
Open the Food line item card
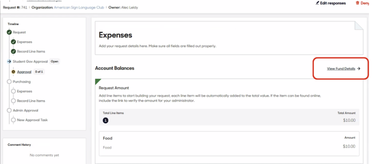(x=229, y=143)
